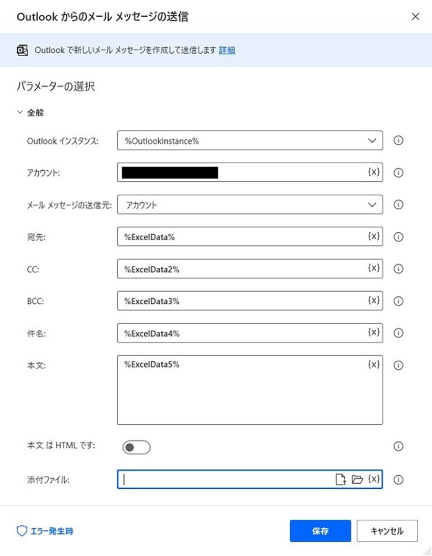Click the info icon beside 本文 field
The width and height of the screenshot is (432, 556).
398,365
